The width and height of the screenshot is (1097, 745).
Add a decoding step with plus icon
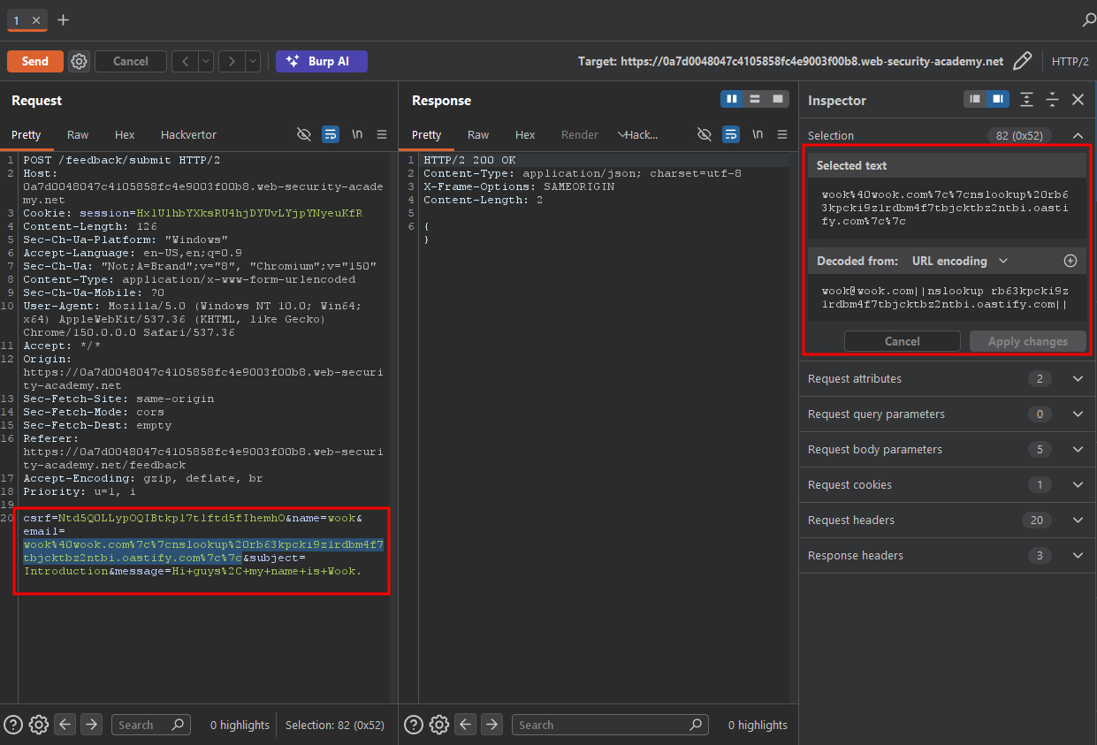(1070, 261)
